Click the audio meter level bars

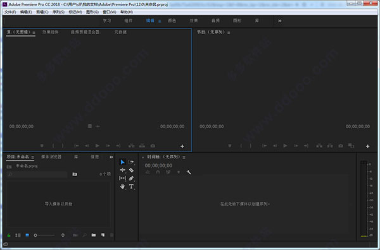tap(364, 199)
